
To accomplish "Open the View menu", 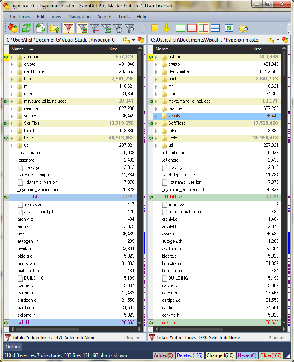I will [56, 17].
